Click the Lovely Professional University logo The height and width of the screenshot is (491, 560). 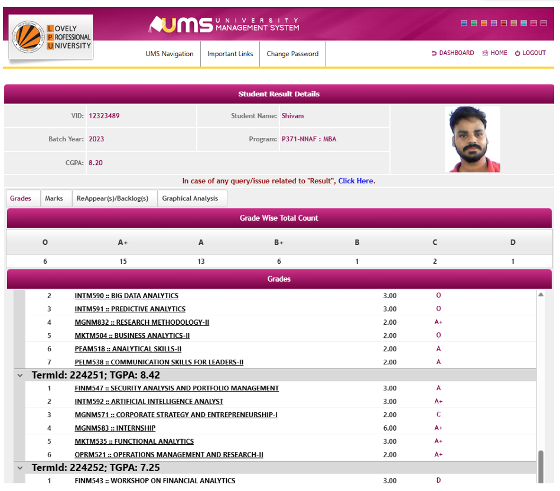(x=51, y=38)
